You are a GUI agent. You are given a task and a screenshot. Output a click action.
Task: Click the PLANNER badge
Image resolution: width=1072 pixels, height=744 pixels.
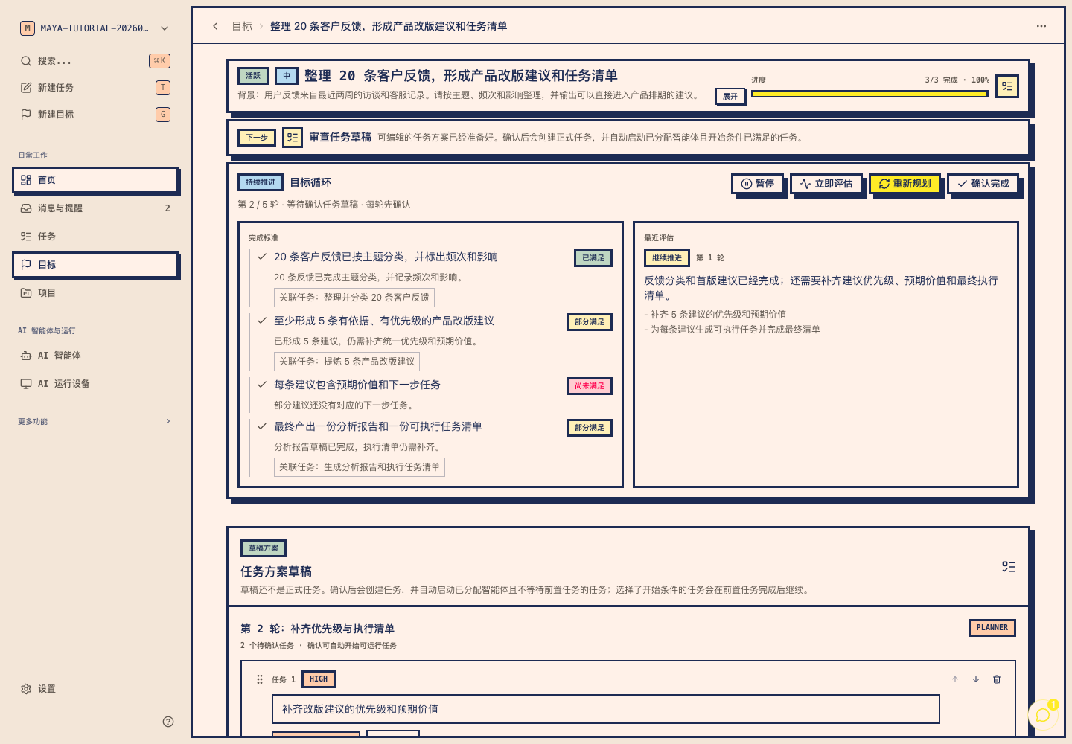click(x=992, y=628)
